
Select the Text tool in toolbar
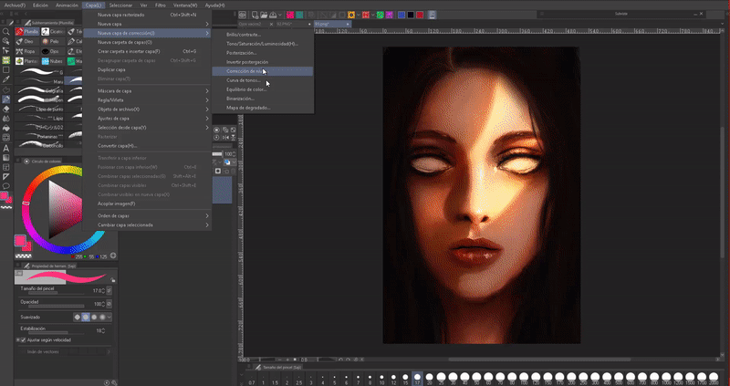click(x=5, y=147)
